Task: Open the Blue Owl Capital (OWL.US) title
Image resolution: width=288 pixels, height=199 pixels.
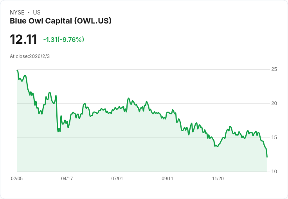Action: tap(61, 21)
